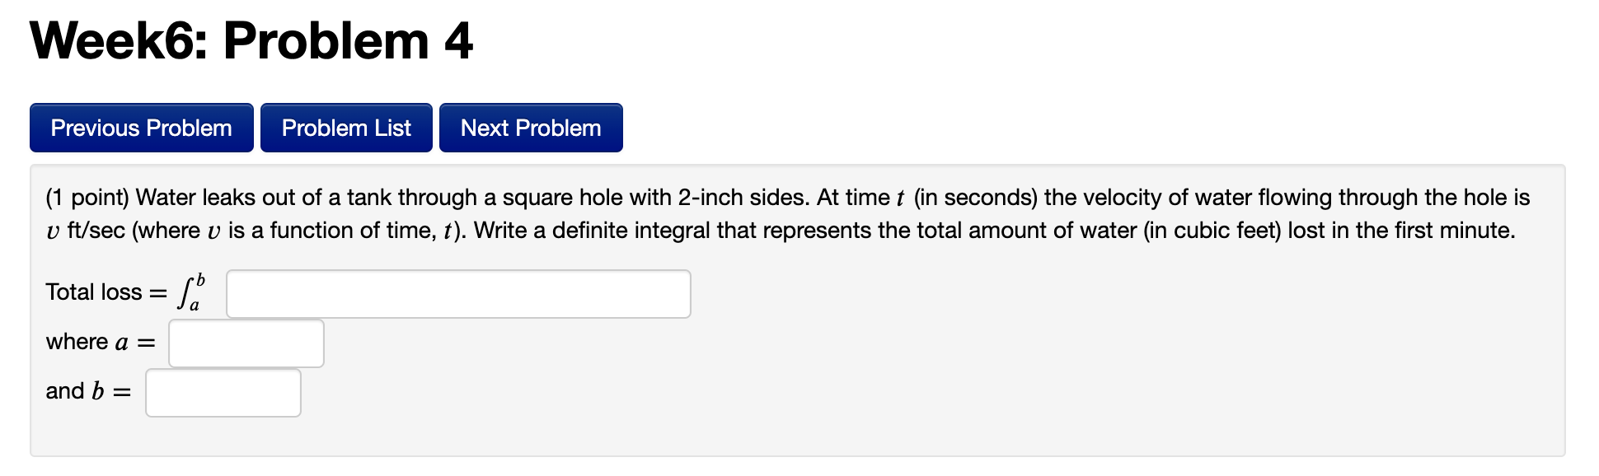Screen dimensions: 1599x476
Task: Select the input field for upper limit b
Action: pyautogui.click(x=223, y=392)
